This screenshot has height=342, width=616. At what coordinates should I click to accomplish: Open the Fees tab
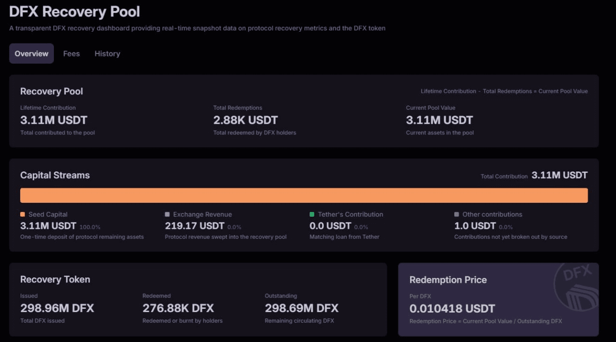tap(71, 53)
